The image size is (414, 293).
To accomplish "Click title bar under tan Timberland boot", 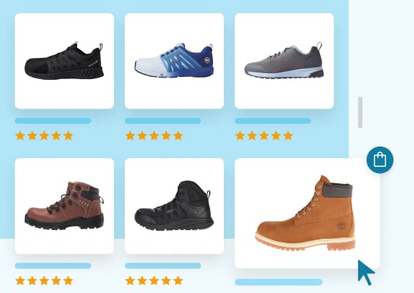I will [x=278, y=282].
